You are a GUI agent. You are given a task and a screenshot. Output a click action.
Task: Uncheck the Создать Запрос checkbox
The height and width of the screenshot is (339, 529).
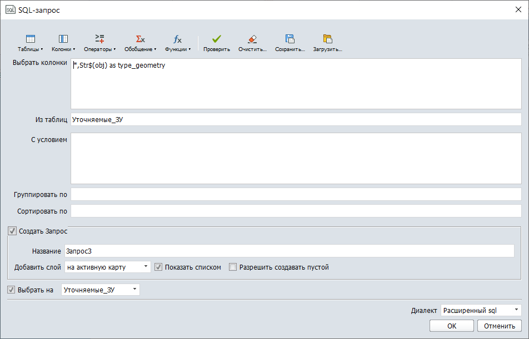[x=13, y=231]
